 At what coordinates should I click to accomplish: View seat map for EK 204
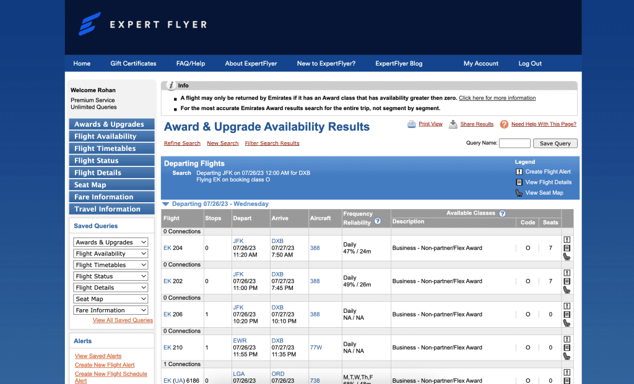[567, 257]
